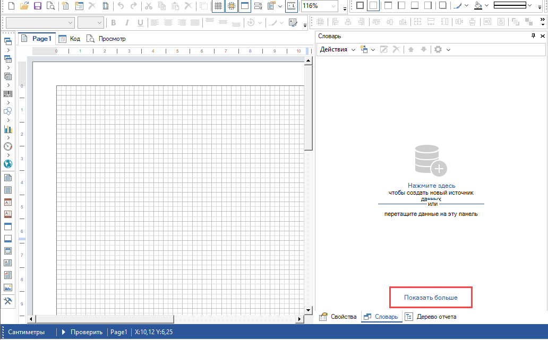Image resolution: width=548 pixels, height=340 pixels.
Task: Open the Словарь panel tab
Action: coord(381,317)
